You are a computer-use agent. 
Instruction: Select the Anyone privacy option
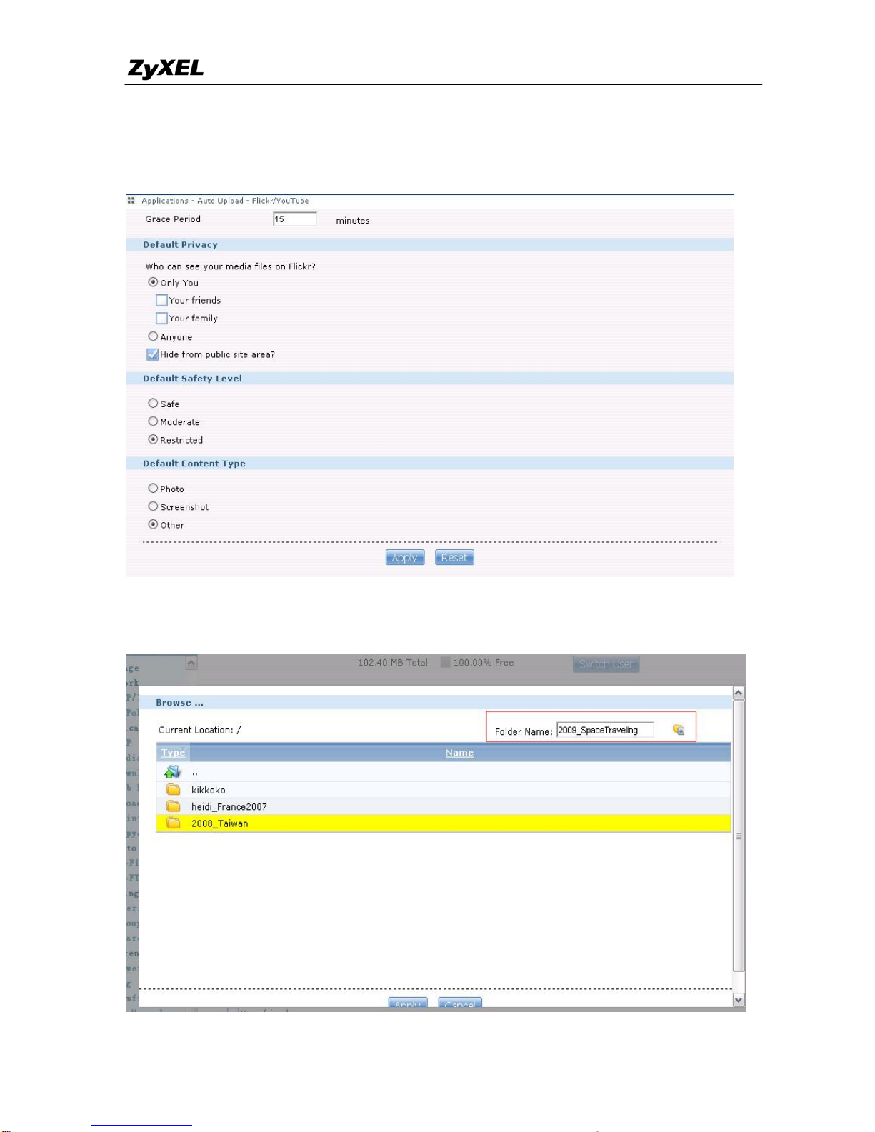point(153,336)
